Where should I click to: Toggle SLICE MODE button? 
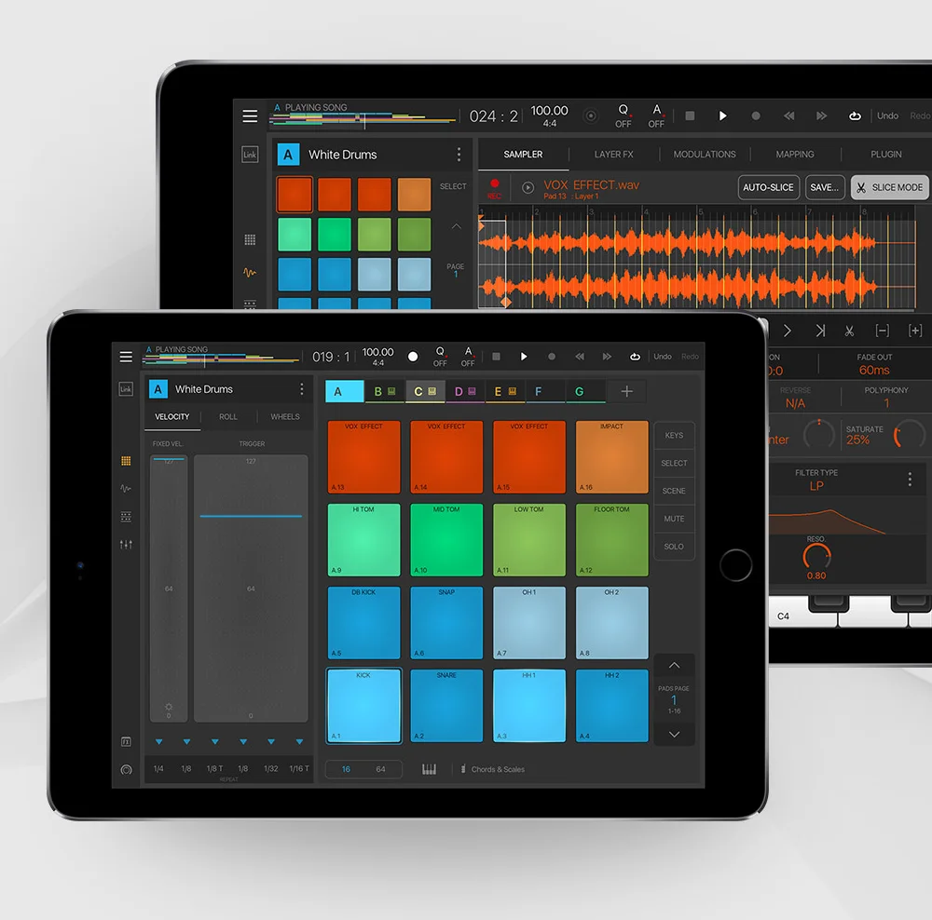[x=889, y=188]
